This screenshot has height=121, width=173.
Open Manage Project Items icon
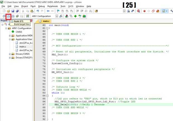pos(67,16)
